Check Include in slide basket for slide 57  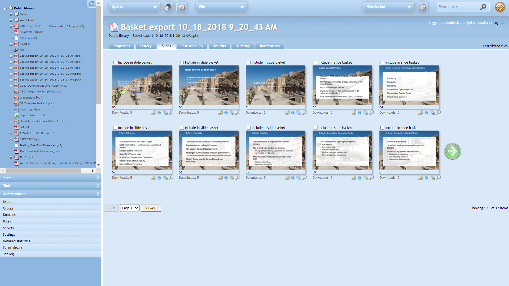[249, 128]
